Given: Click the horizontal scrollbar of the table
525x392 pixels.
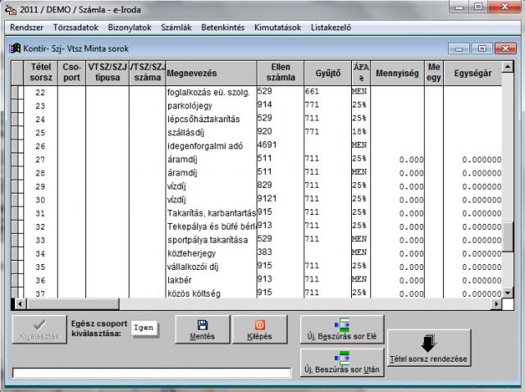Looking at the screenshot, I should click(x=246, y=303).
